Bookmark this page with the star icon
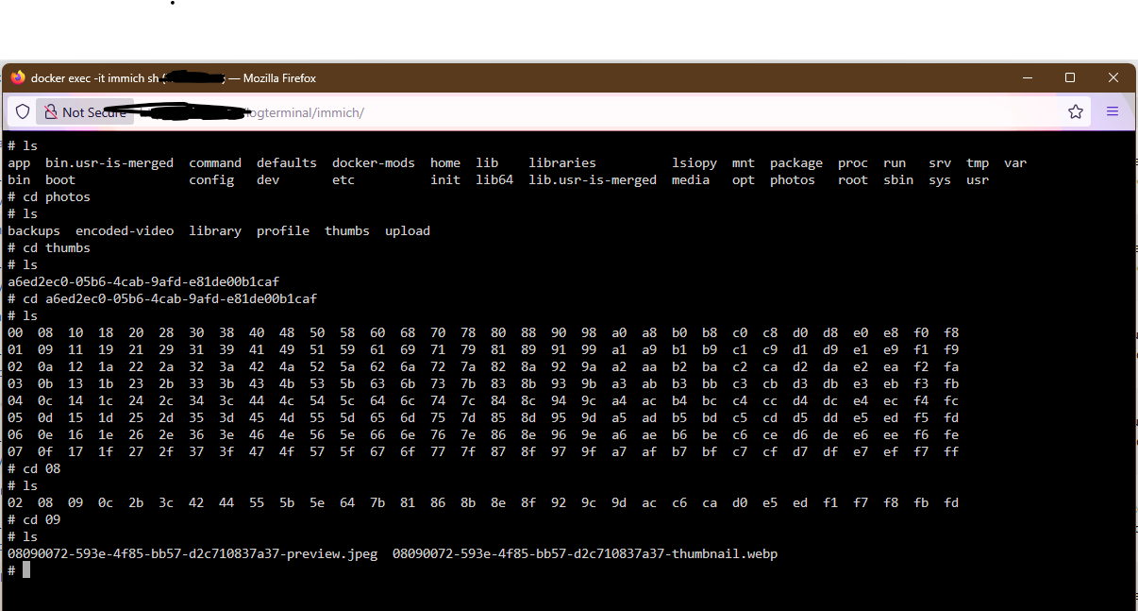Image resolution: width=1138 pixels, height=611 pixels. [x=1076, y=112]
